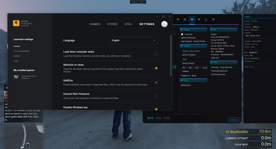Click the Rockstar Games logo in the launcher
276x149 pixels.
(16, 23)
